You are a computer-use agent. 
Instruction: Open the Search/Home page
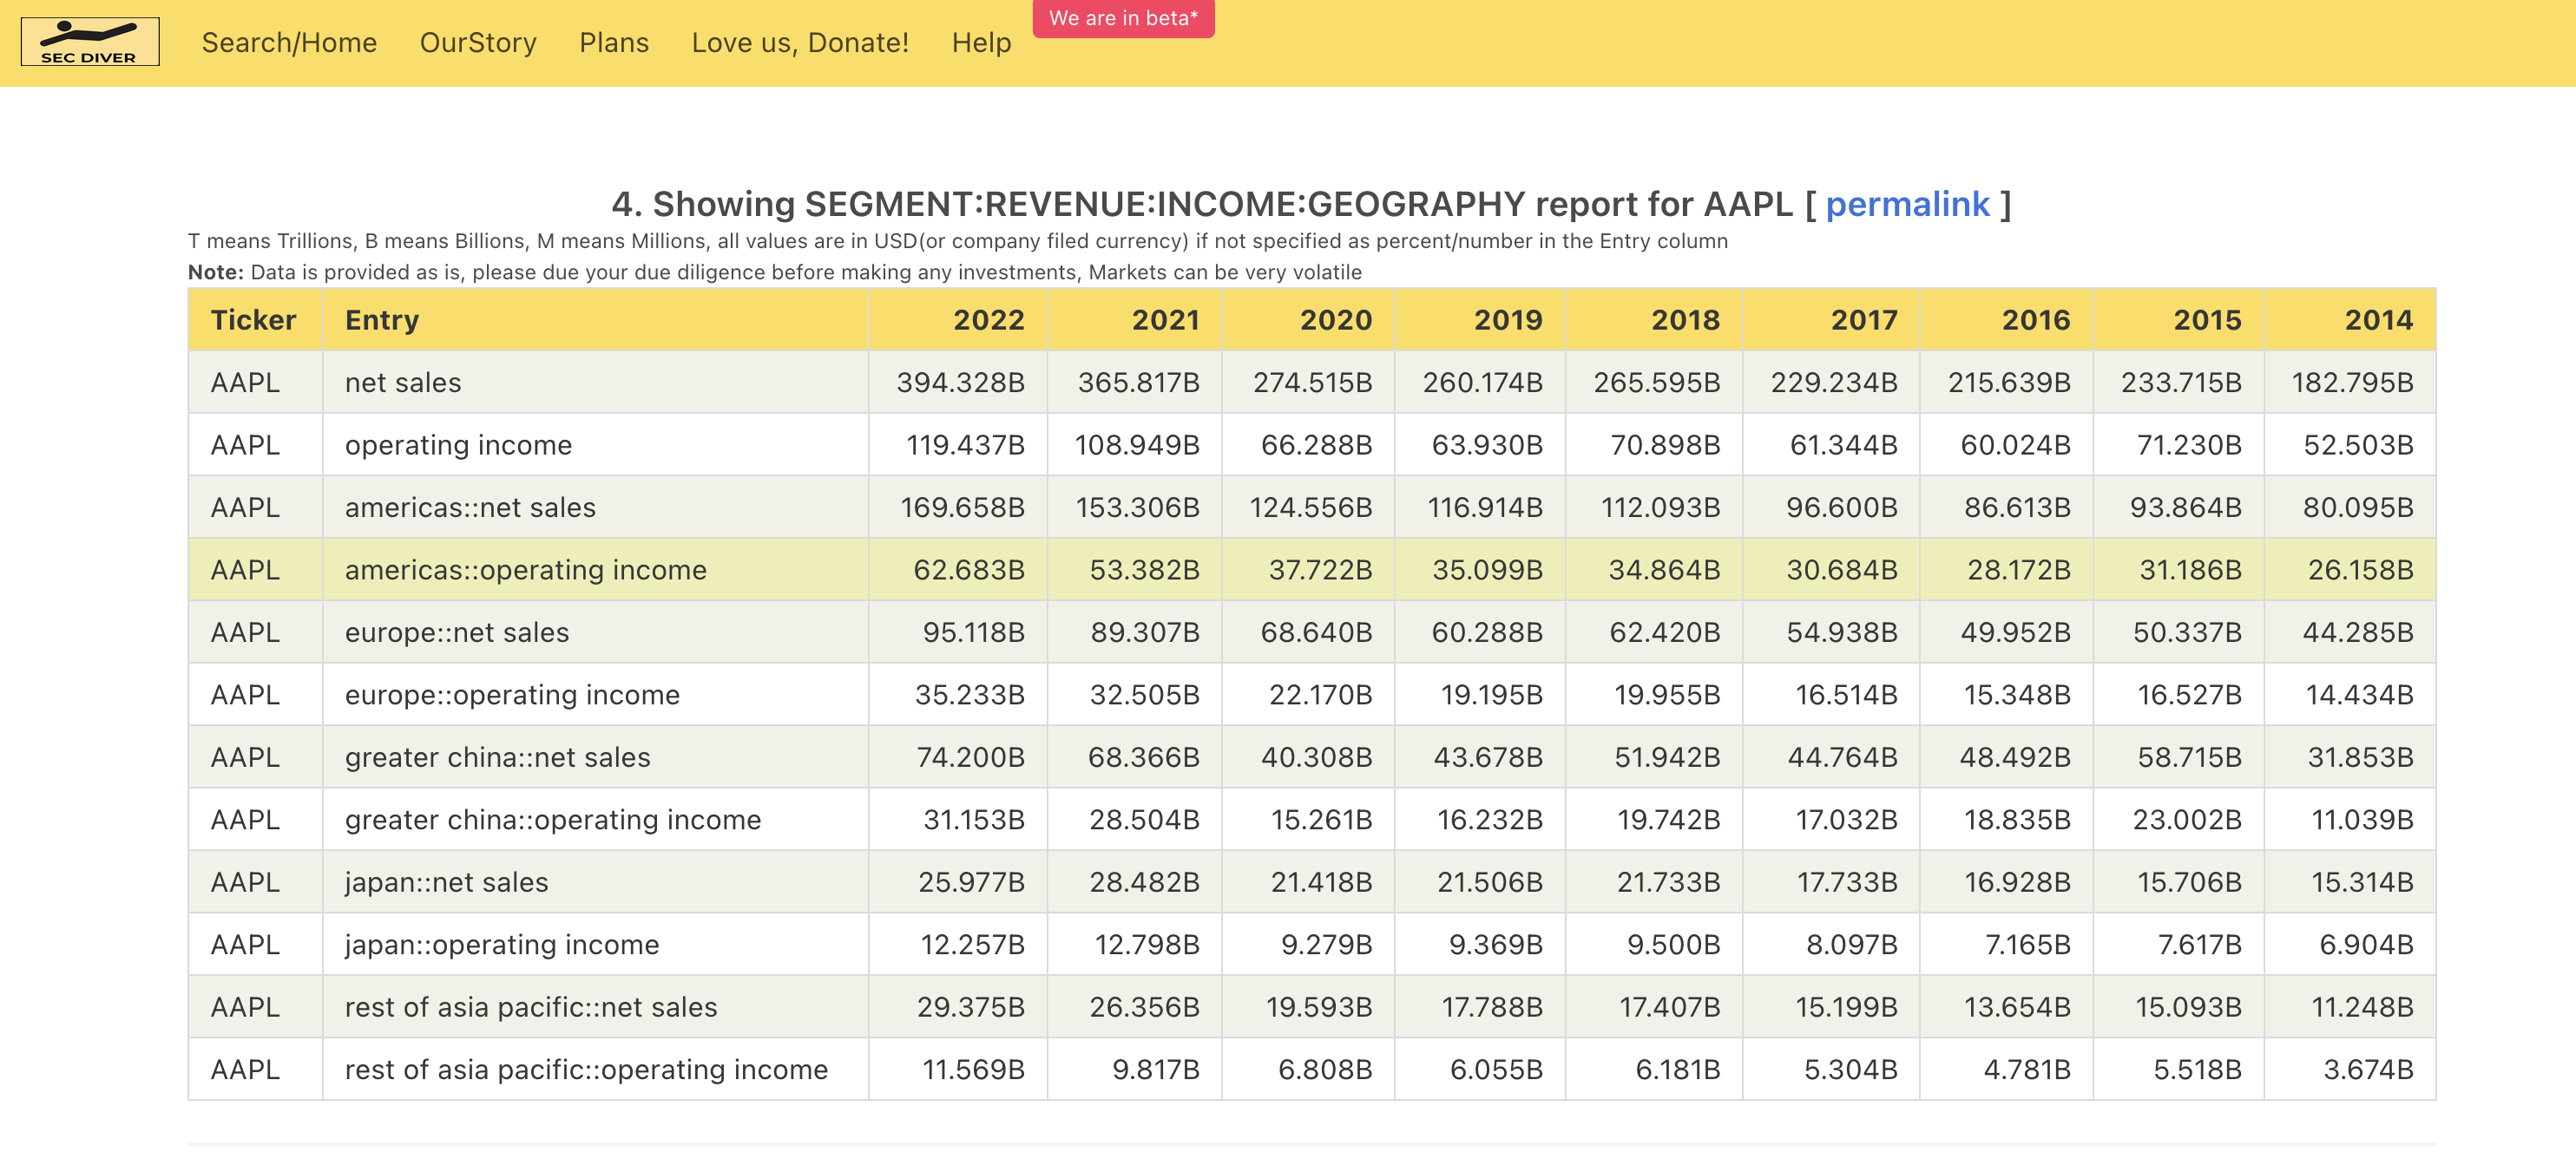coord(289,43)
